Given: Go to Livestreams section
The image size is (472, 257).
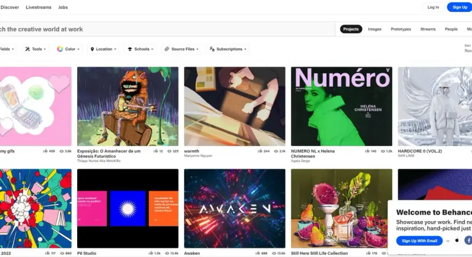Looking at the screenshot, I should point(39,7).
